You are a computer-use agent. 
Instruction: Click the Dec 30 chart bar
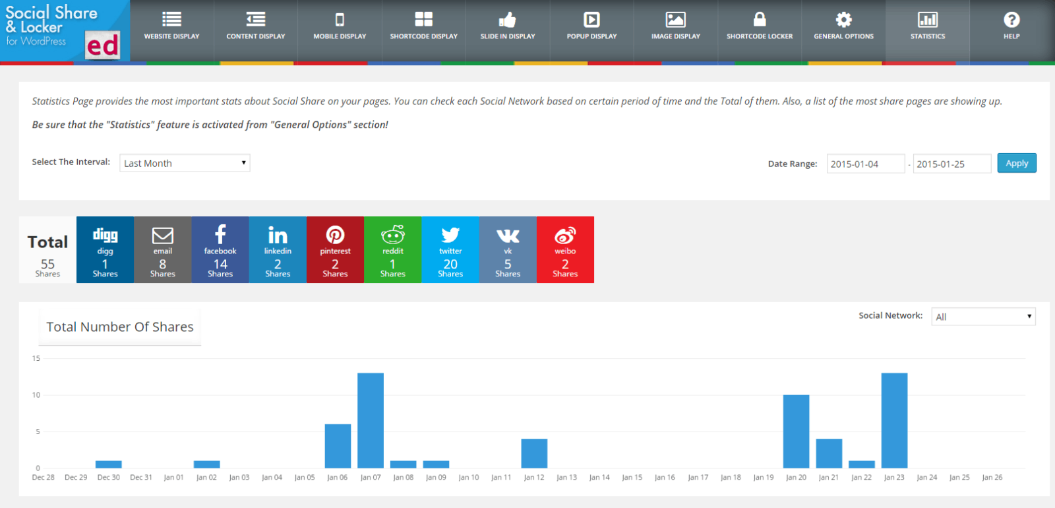pyautogui.click(x=109, y=464)
